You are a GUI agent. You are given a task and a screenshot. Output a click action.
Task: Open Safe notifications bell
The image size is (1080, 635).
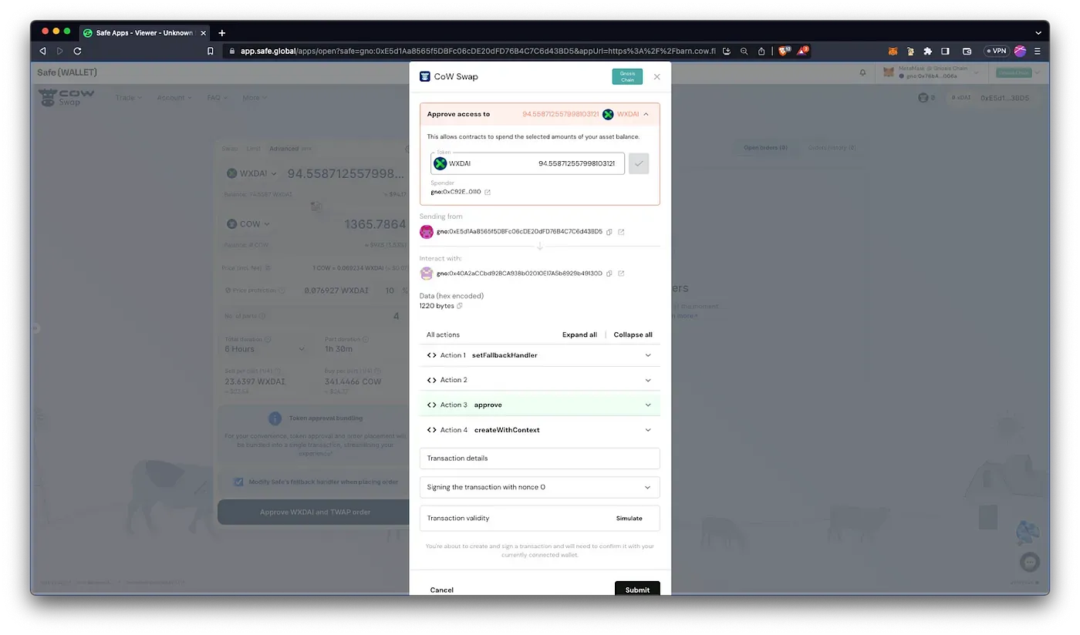[862, 72]
